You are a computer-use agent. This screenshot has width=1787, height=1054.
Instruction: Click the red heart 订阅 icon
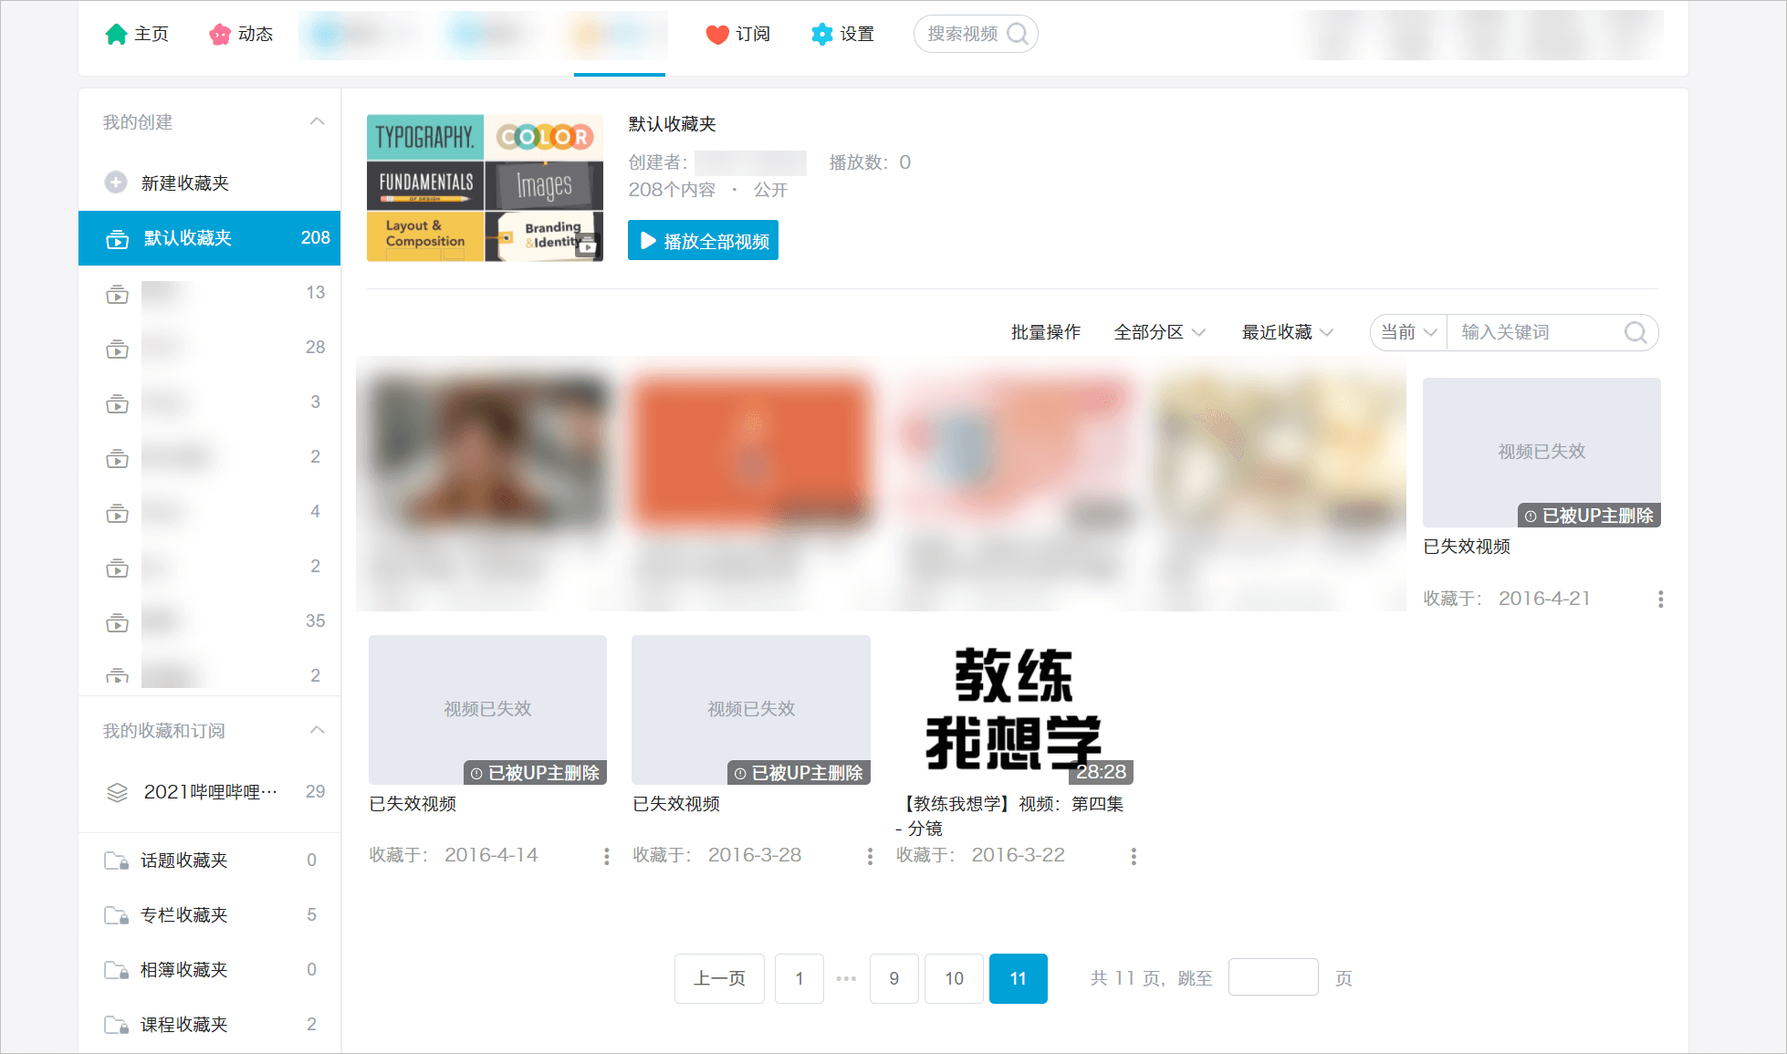click(717, 35)
